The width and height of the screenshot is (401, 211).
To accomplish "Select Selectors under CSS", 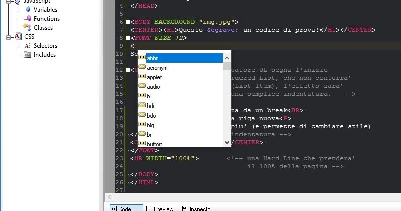I will (x=45, y=46).
